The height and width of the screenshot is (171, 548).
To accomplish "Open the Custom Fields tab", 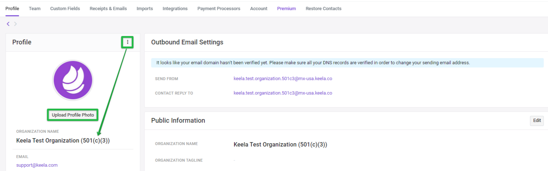I will click(x=65, y=8).
